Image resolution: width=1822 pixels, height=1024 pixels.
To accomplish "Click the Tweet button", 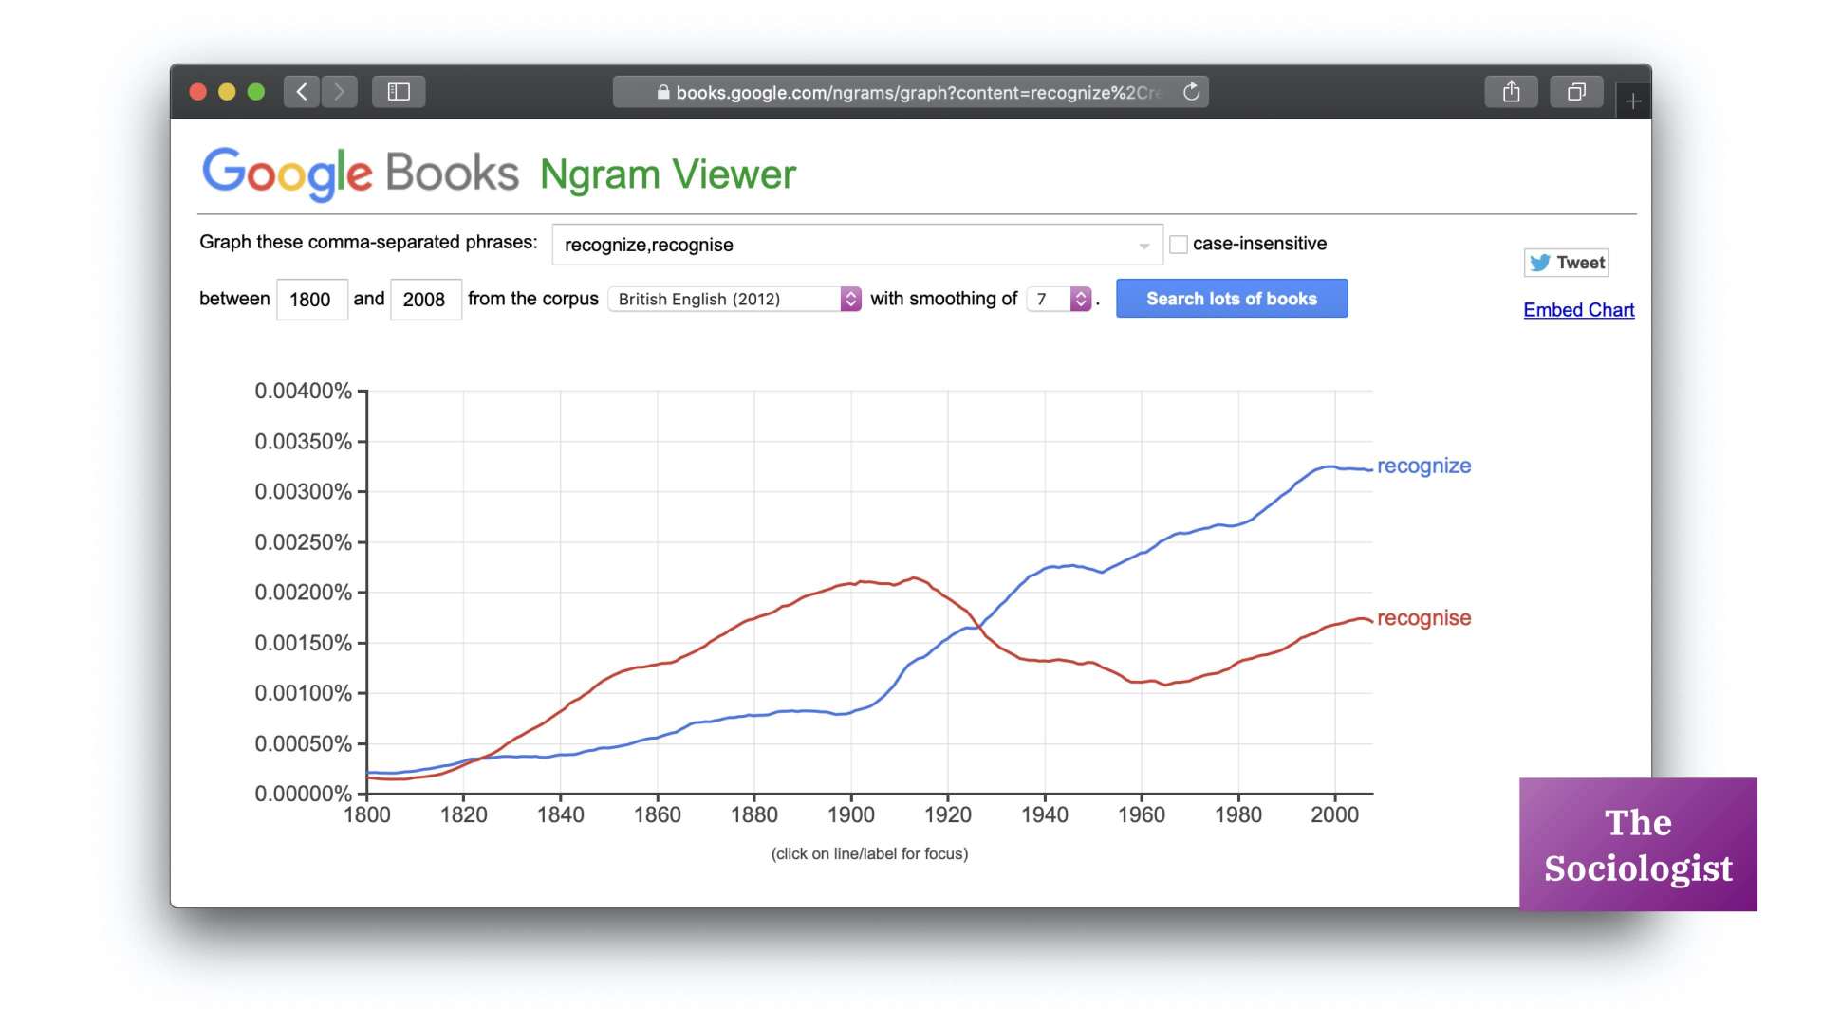I will 1567,263.
